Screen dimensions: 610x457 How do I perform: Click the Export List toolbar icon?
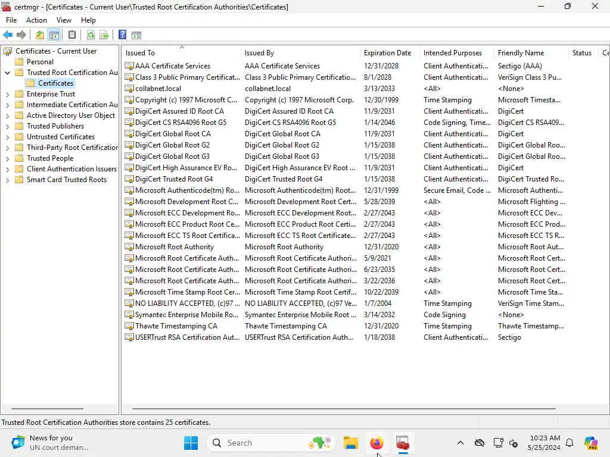click(104, 35)
